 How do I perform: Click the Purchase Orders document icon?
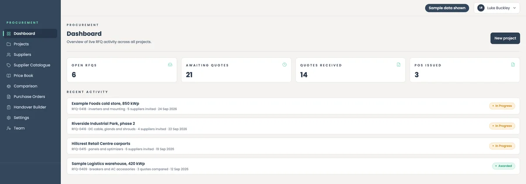pos(9,97)
